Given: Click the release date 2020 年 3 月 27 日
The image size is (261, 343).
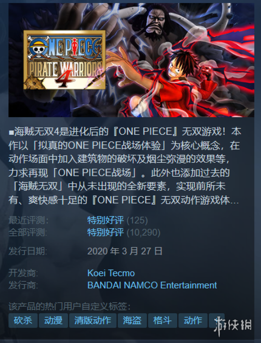Looking at the screenshot, I should [x=125, y=251].
